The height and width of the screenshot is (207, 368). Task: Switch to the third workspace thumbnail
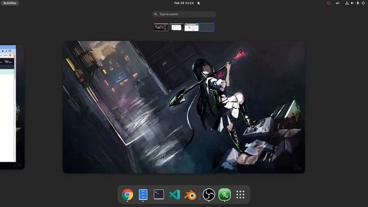[x=191, y=27]
